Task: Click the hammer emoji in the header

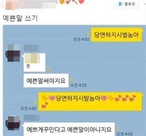Action: pos(75,2)
